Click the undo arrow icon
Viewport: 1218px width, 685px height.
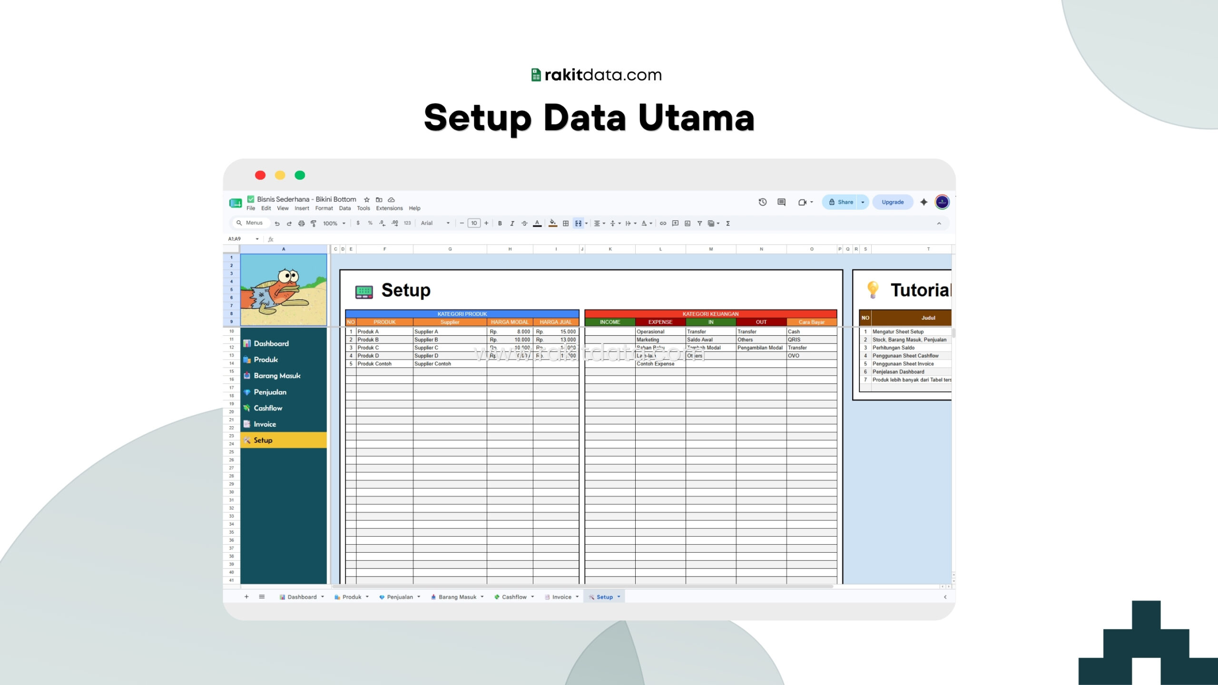[277, 223]
